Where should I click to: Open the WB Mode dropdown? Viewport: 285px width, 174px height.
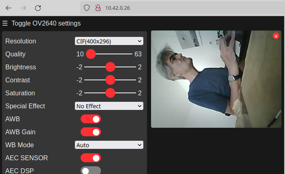point(109,145)
